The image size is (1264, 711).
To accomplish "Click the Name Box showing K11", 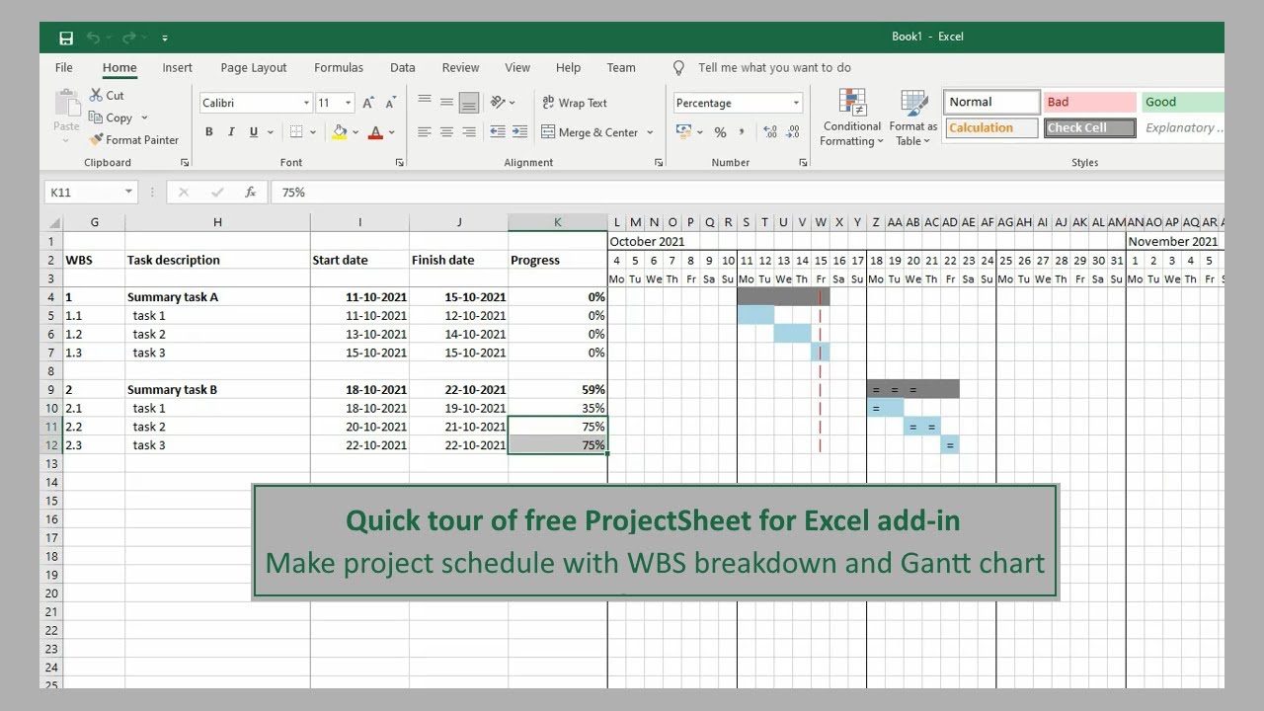I will pyautogui.click(x=90, y=192).
